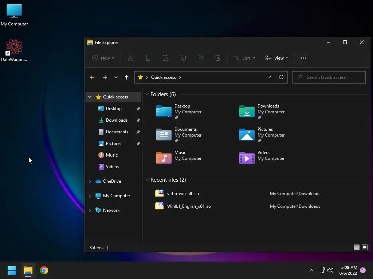
Task: Click the Delete trash icon
Action: click(218, 58)
